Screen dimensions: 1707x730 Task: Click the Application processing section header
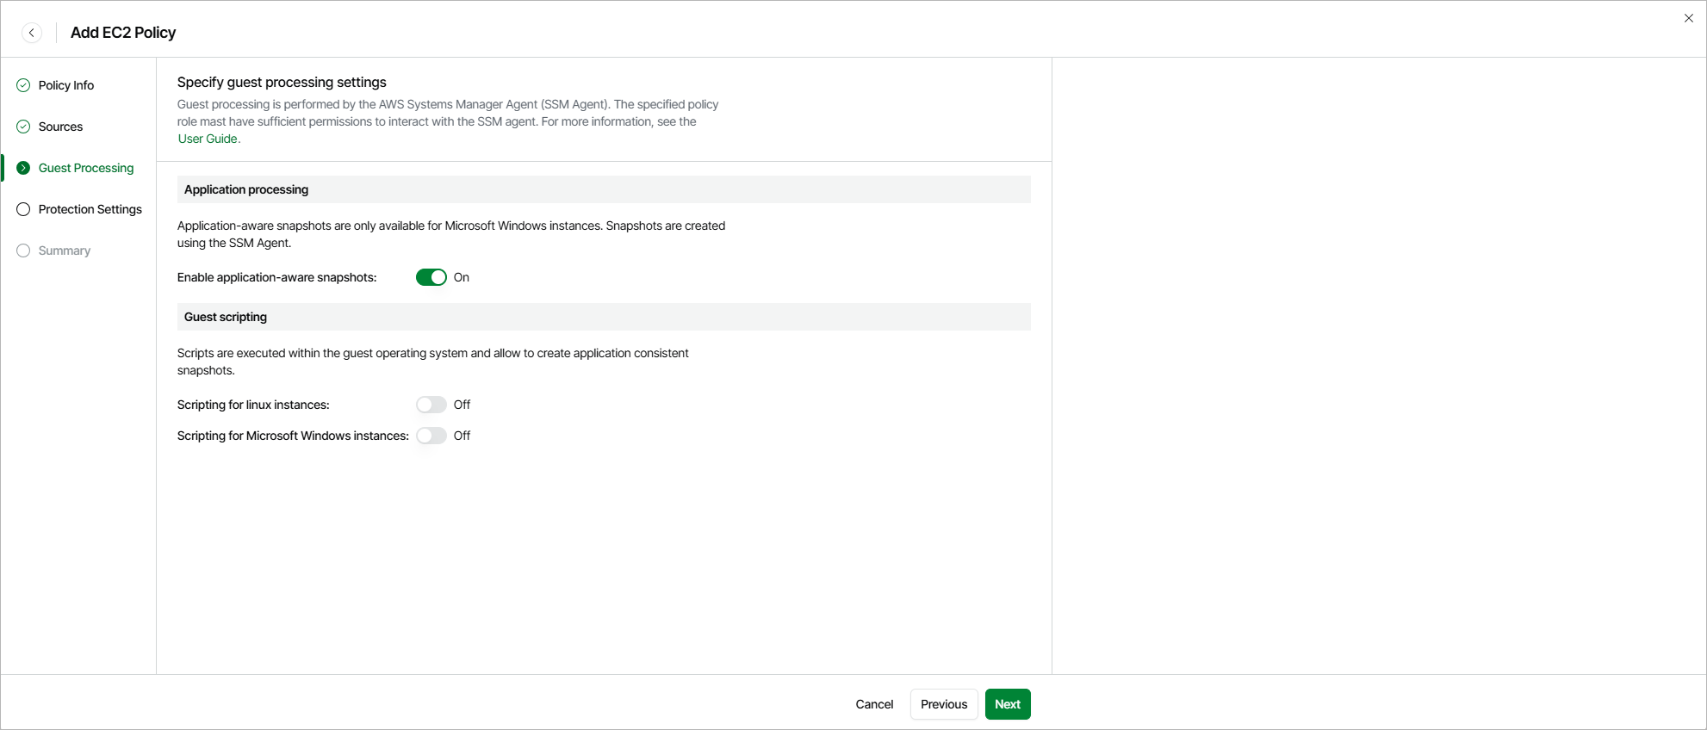tap(246, 189)
